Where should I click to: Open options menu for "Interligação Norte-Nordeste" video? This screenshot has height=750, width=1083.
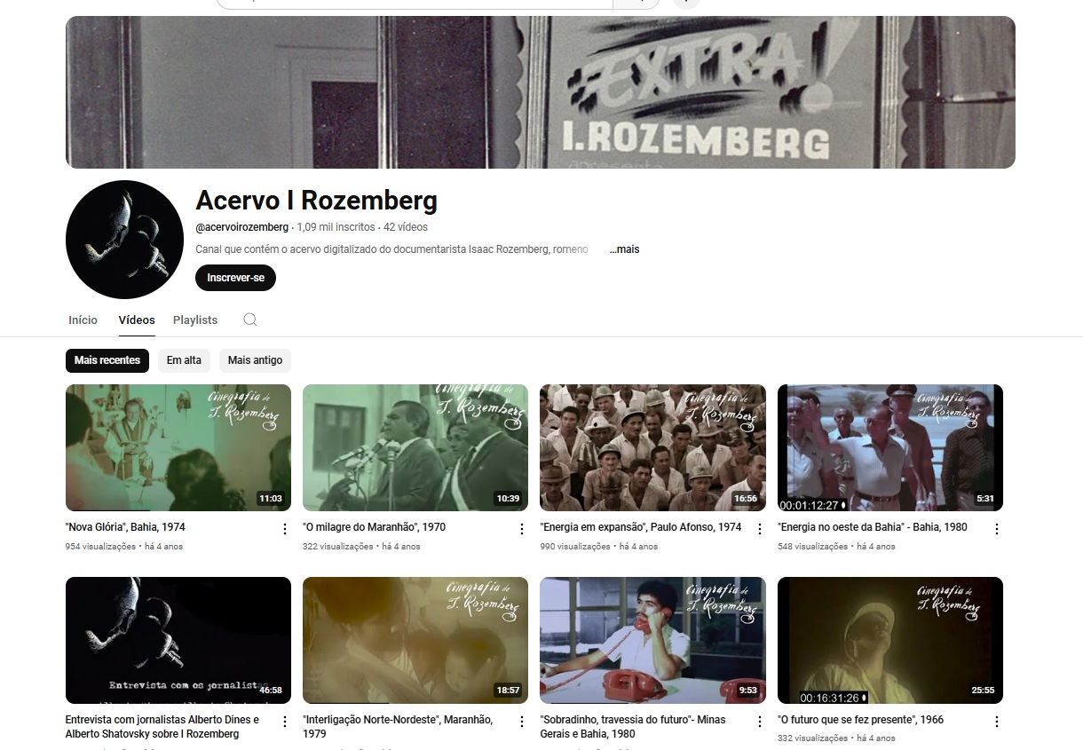(522, 722)
